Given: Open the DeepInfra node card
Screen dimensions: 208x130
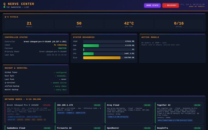Looking at the screenshot, I should click(x=179, y=128).
